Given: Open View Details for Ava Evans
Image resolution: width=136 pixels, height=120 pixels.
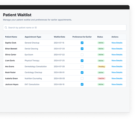Looking at the screenshot, I should [x=117, y=66].
